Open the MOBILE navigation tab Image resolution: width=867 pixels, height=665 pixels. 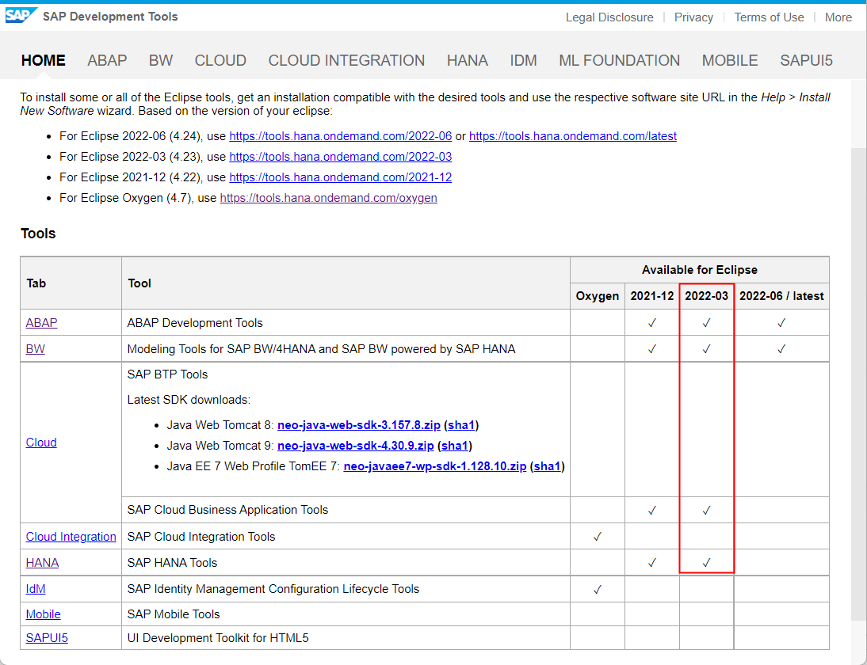click(x=730, y=60)
